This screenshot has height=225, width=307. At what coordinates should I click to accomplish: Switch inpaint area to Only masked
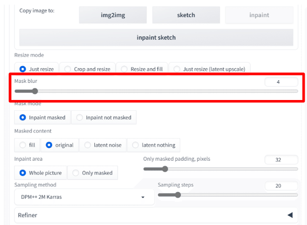(92, 173)
